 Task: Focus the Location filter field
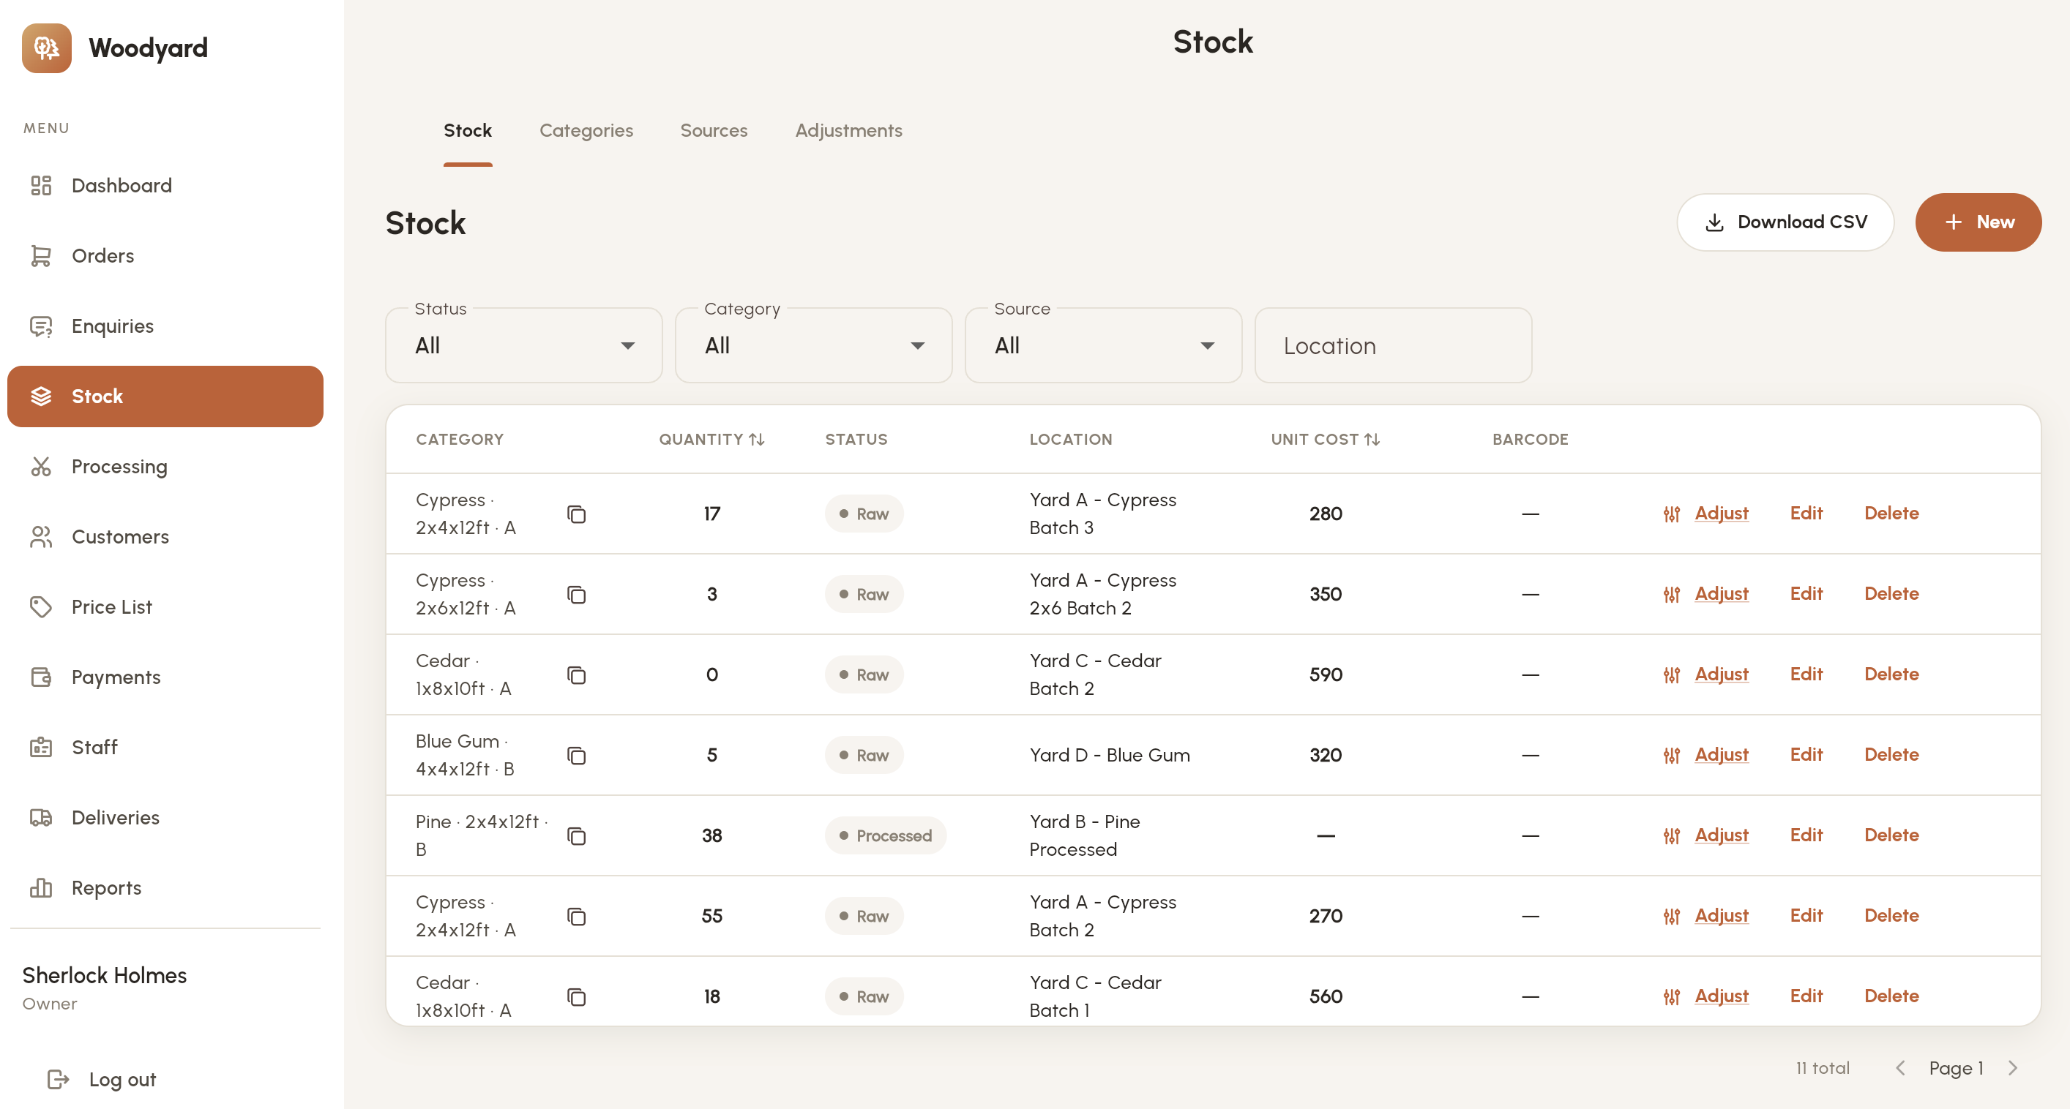pos(1393,345)
